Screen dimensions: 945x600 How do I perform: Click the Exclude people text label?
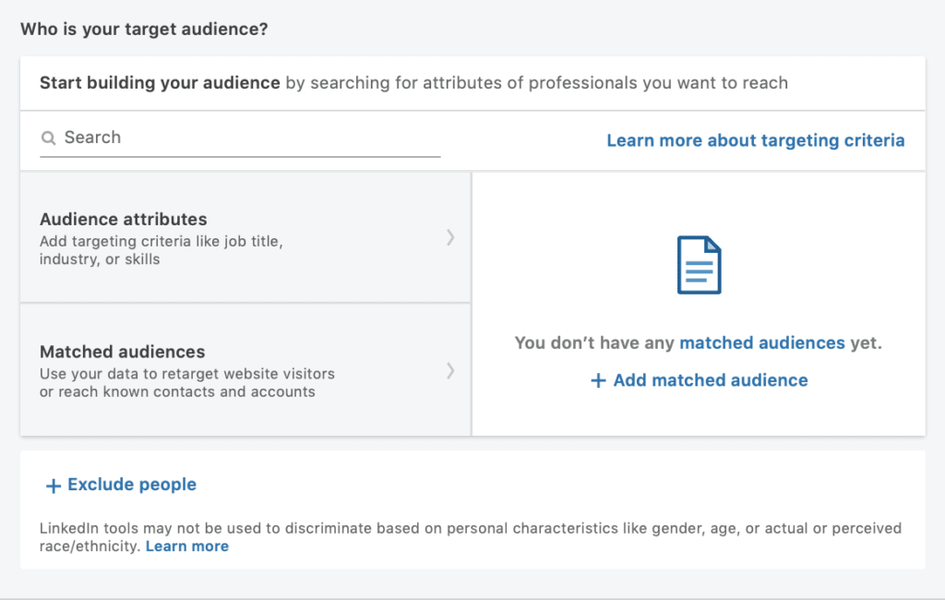pyautogui.click(x=132, y=485)
